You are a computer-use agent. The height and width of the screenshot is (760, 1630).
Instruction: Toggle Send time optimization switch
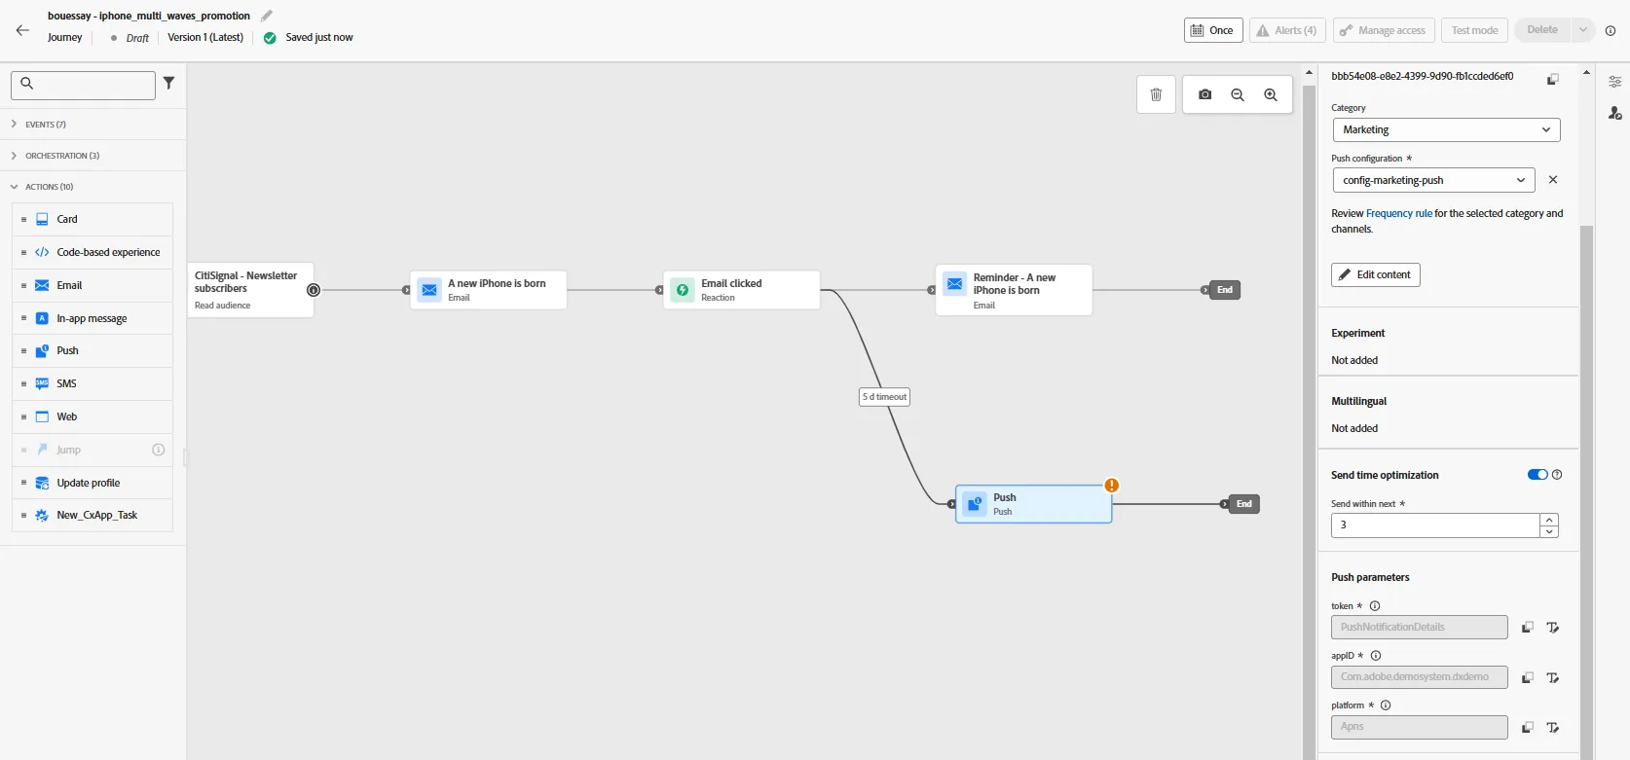click(x=1537, y=475)
